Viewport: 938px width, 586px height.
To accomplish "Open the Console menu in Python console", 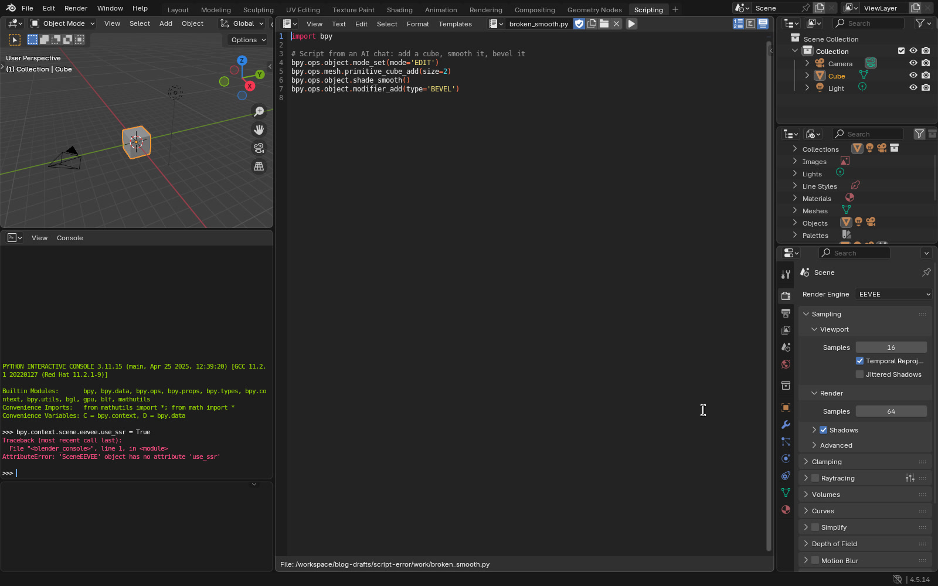I will (70, 238).
